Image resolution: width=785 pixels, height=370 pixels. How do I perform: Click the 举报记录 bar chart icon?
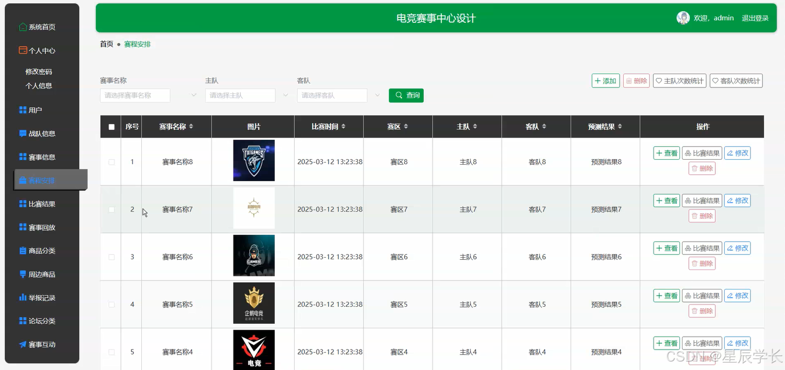[x=23, y=297]
